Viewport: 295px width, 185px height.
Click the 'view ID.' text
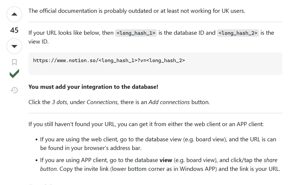(39, 42)
